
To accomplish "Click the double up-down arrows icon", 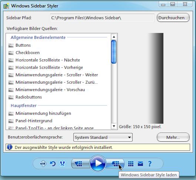I will (x=62, y=163).
